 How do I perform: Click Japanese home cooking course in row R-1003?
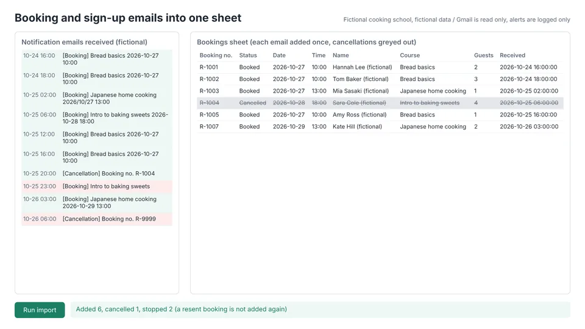click(433, 91)
